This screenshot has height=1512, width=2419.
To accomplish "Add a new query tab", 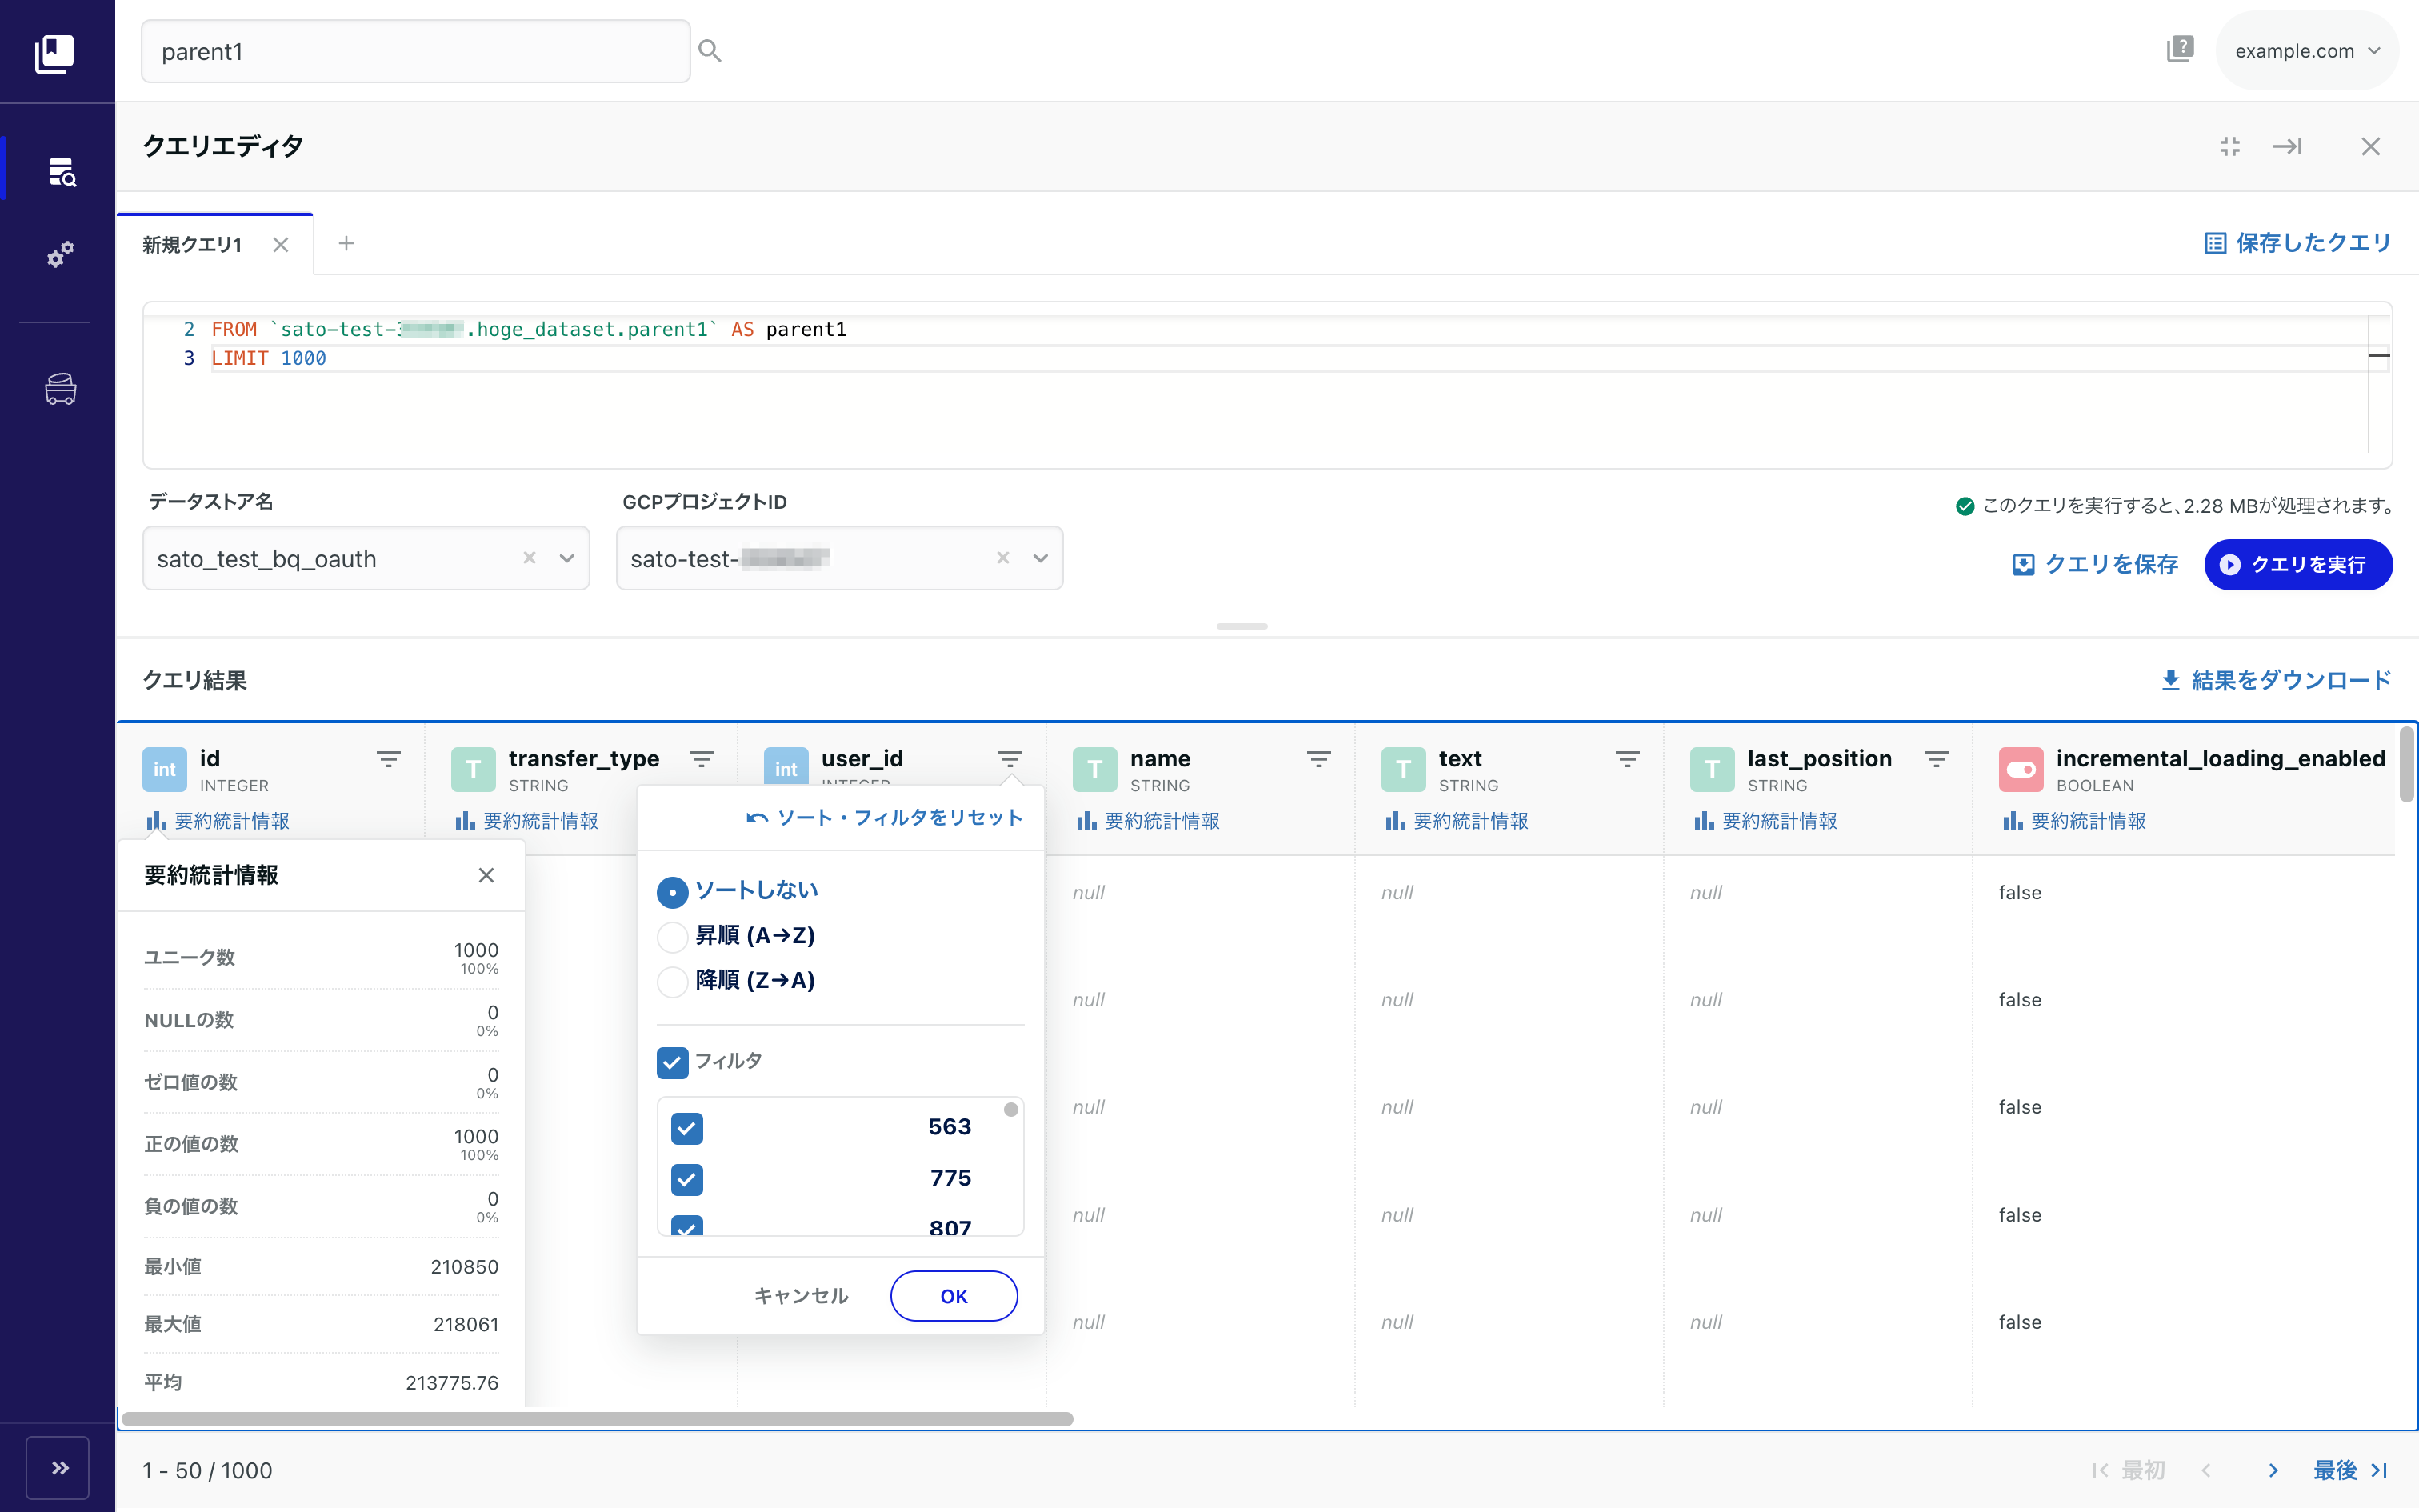I will click(346, 243).
